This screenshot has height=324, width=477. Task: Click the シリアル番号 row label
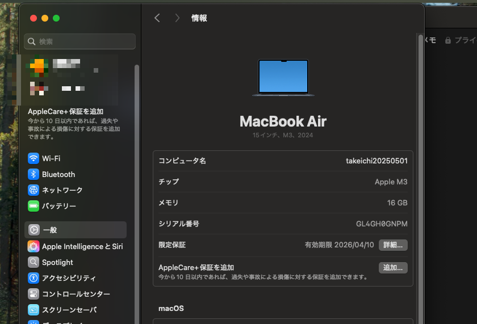[178, 224]
